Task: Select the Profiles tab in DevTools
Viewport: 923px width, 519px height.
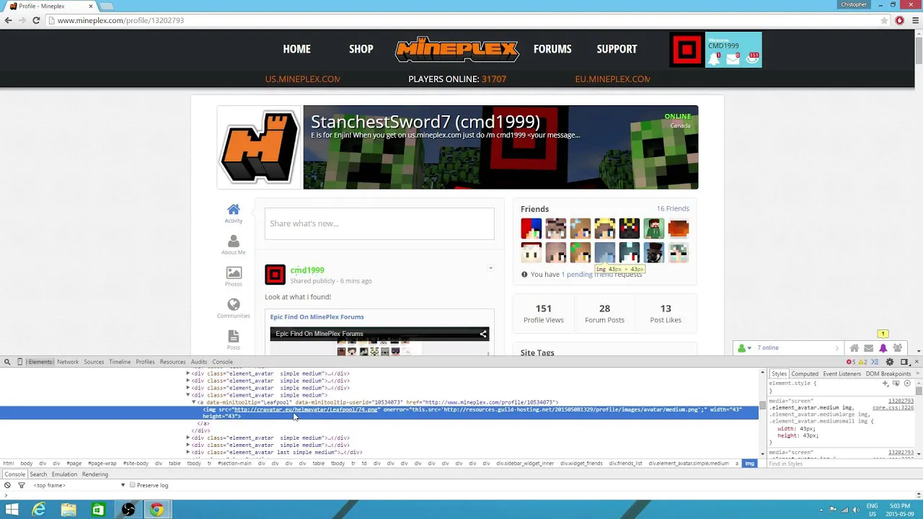Action: click(145, 362)
